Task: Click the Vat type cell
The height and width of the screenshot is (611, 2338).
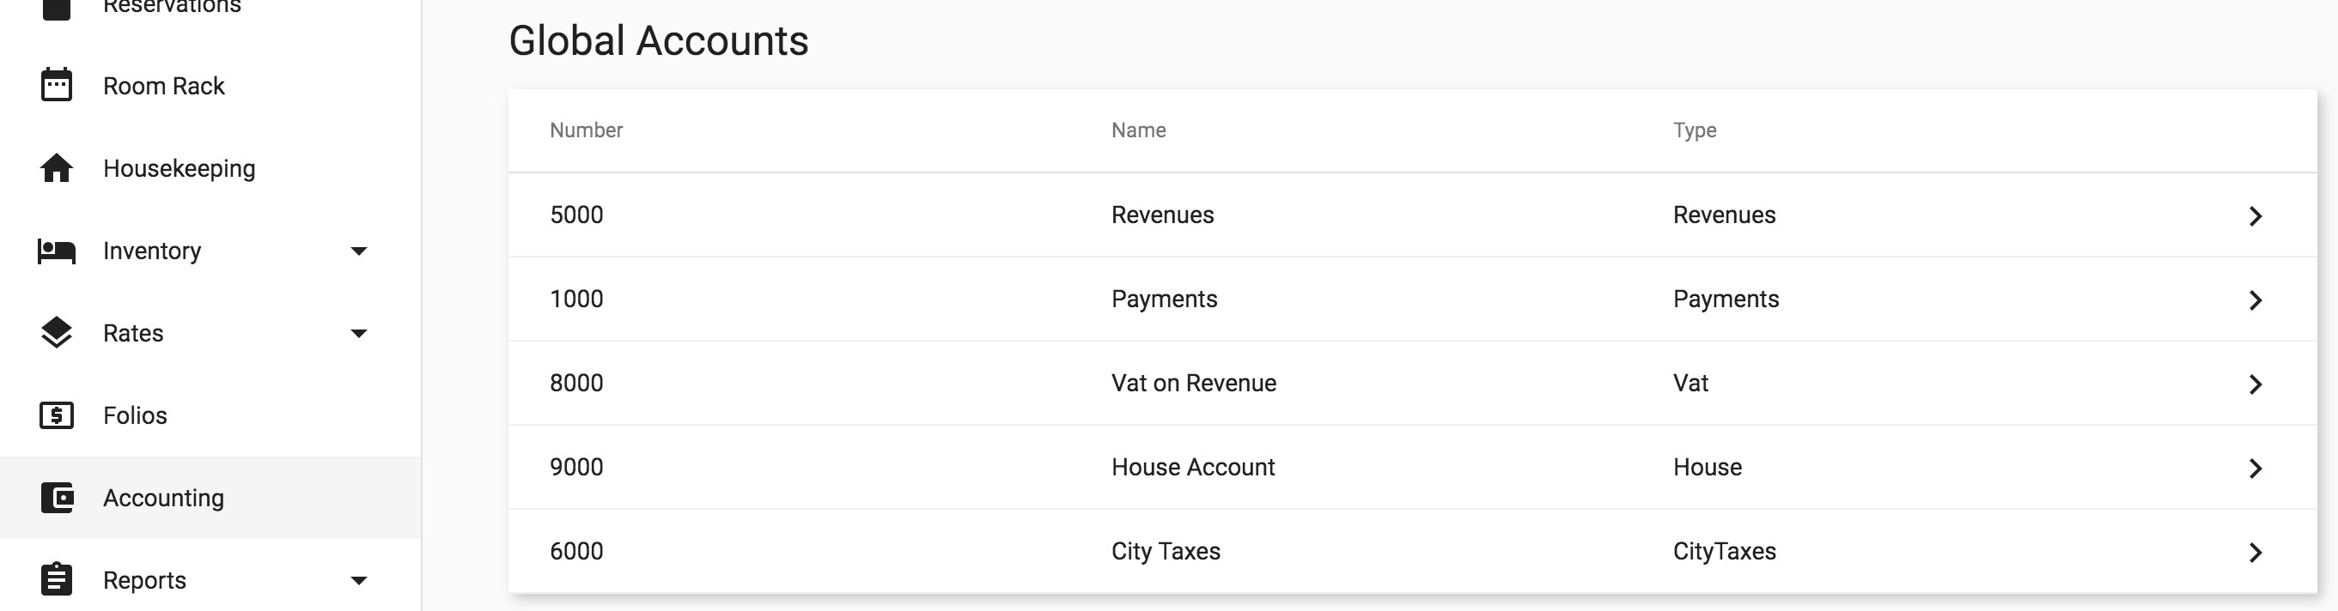Action: coord(1691,384)
